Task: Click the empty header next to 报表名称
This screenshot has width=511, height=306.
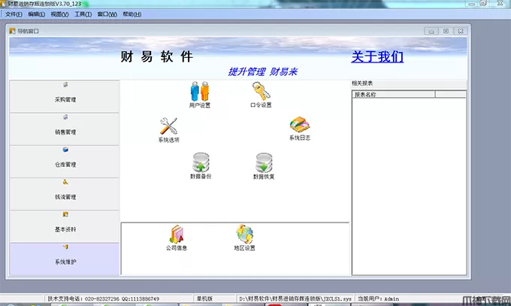Action: [450, 95]
